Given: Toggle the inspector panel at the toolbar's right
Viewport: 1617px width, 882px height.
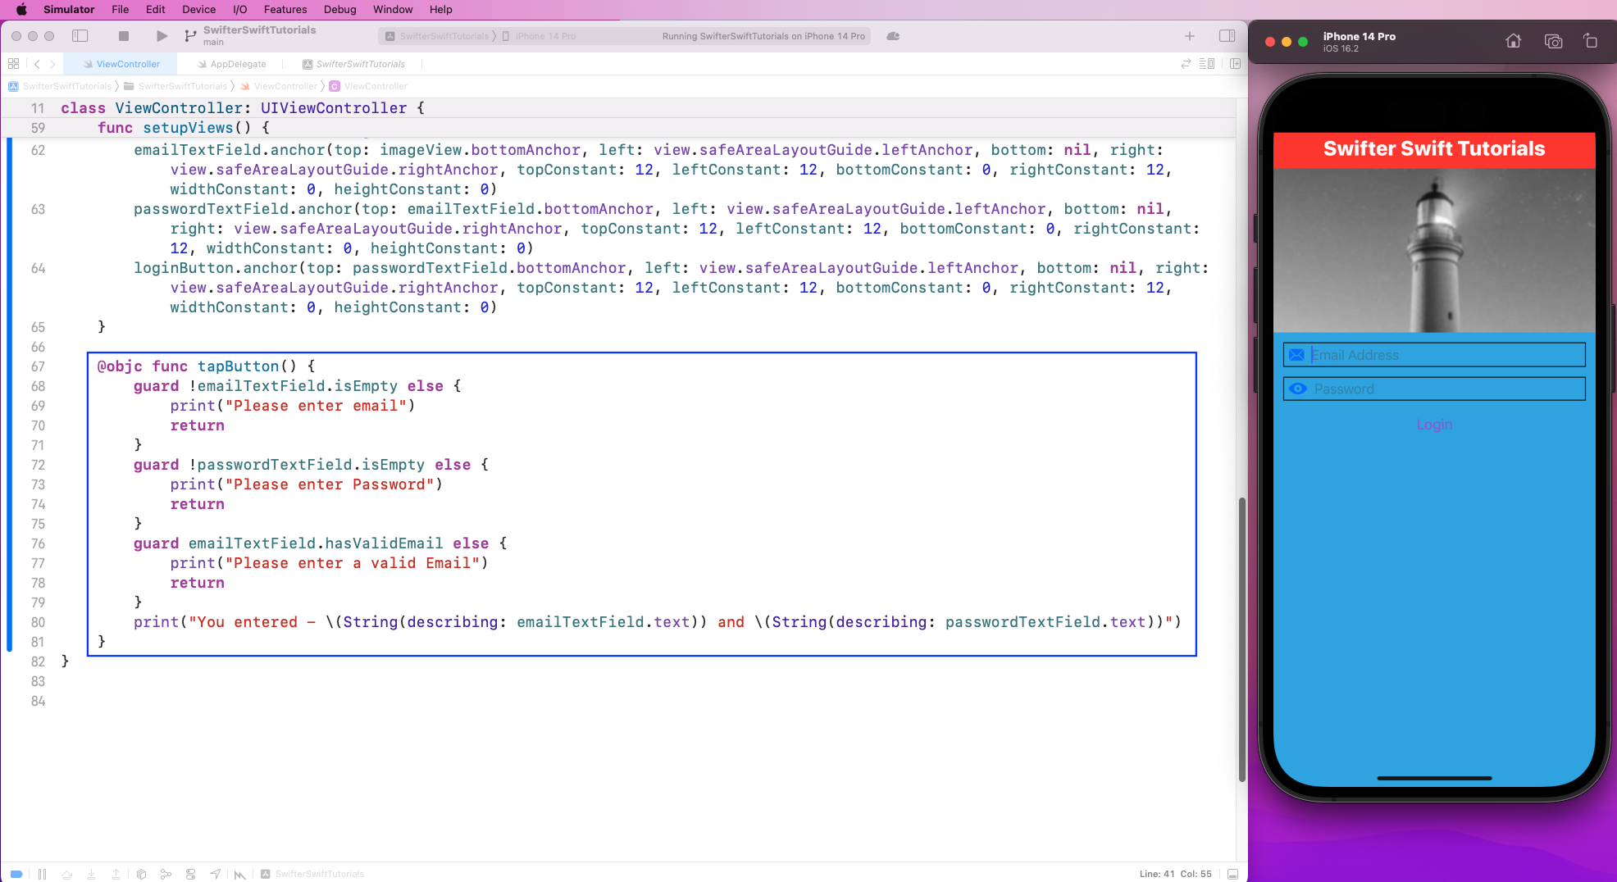Looking at the screenshot, I should click(x=1227, y=36).
